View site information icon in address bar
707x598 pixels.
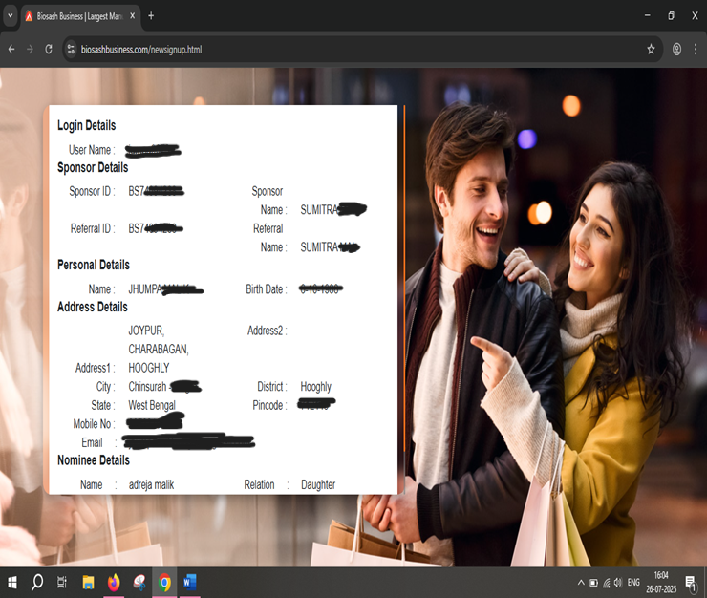(x=71, y=49)
